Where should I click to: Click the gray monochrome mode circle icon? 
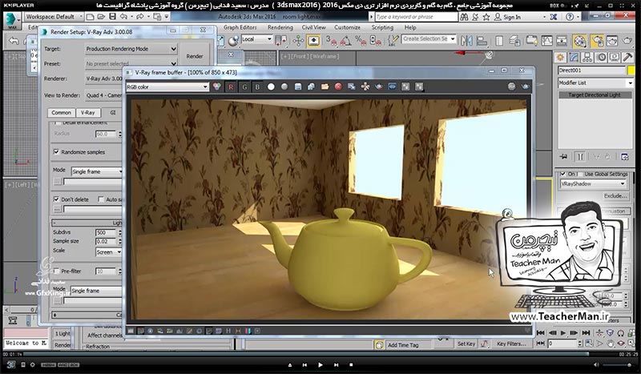click(x=284, y=86)
